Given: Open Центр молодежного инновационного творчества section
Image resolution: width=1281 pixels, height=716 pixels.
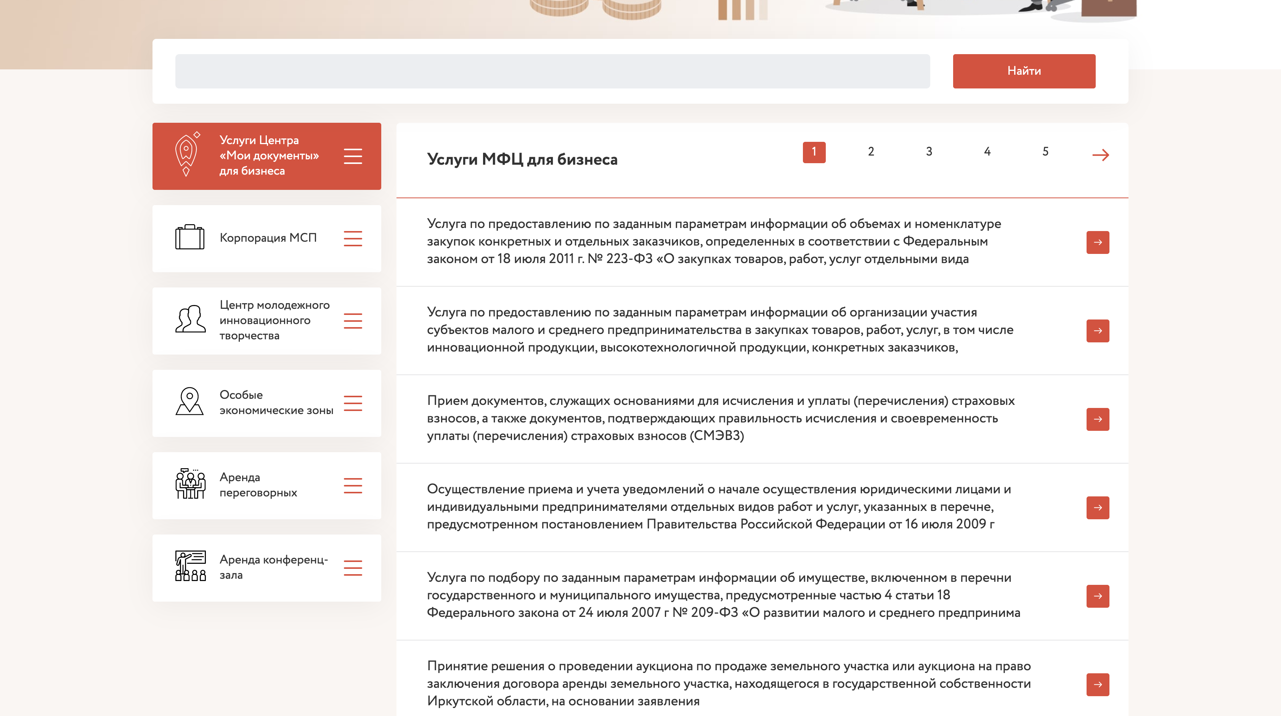Looking at the screenshot, I should tap(266, 321).
